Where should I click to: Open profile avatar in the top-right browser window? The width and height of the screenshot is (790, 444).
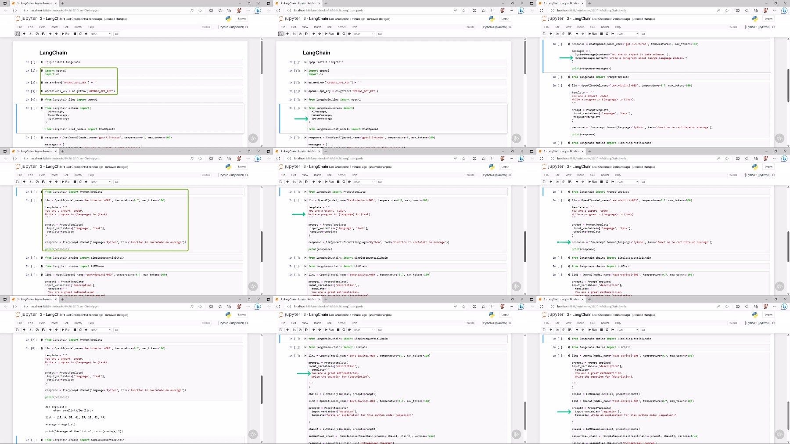point(765,11)
